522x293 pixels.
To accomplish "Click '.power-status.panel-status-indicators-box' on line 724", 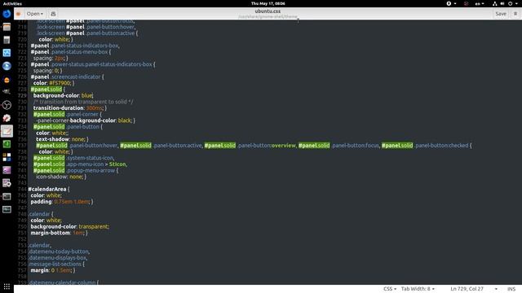I will 101,64.
